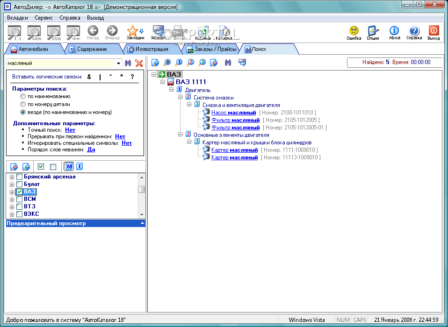The height and width of the screenshot is (327, 448).
Task: Go back with Назад arrow
Action: click(93, 33)
